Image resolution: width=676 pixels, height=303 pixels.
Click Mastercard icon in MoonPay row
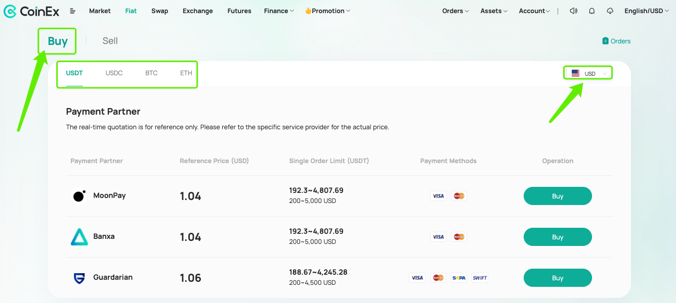(x=459, y=196)
